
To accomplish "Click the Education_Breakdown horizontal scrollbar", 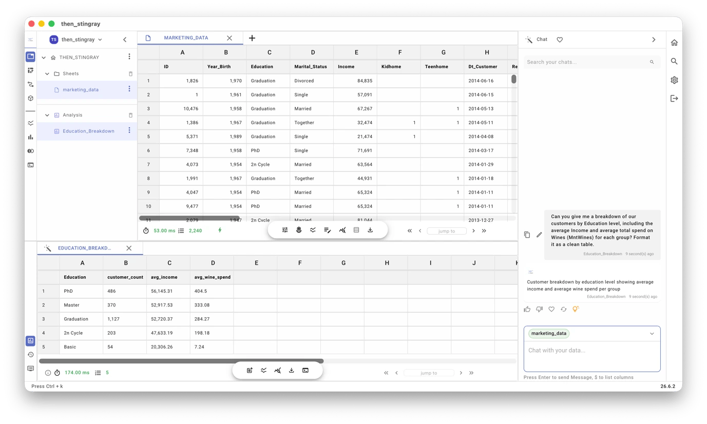I will coord(181,361).
